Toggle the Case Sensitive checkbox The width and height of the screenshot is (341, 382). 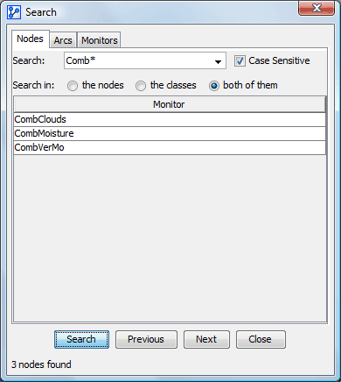pos(240,61)
